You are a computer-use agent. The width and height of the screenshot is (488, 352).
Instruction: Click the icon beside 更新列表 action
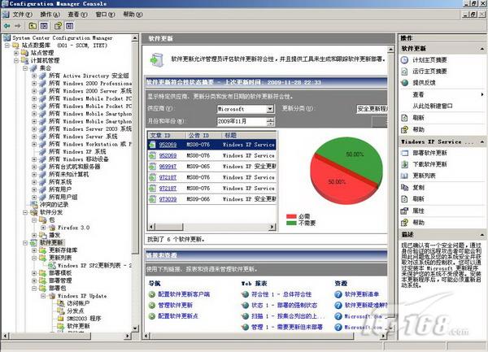404,176
